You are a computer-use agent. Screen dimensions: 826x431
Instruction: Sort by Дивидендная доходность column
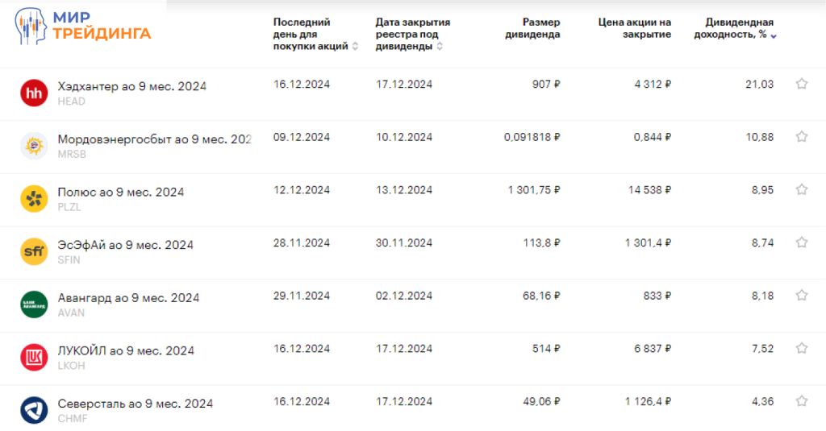pos(735,29)
